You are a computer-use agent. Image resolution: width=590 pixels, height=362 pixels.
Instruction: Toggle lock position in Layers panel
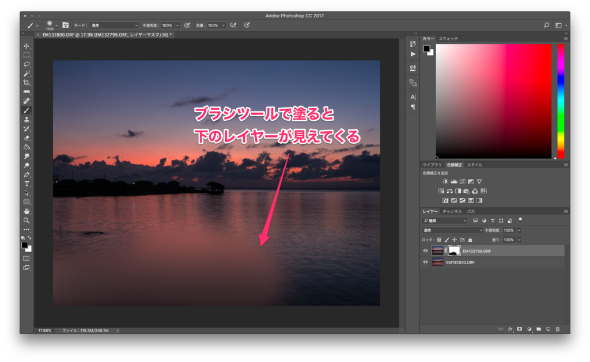coord(455,240)
